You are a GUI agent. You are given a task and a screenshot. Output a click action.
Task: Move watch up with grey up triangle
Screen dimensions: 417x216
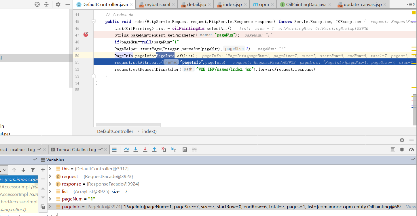pyautogui.click(x=43, y=188)
